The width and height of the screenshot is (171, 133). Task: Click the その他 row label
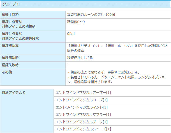(6, 72)
